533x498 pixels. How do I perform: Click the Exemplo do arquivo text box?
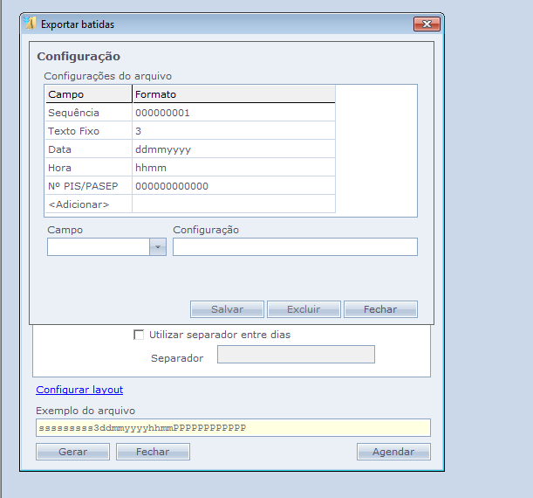pyautogui.click(x=233, y=428)
